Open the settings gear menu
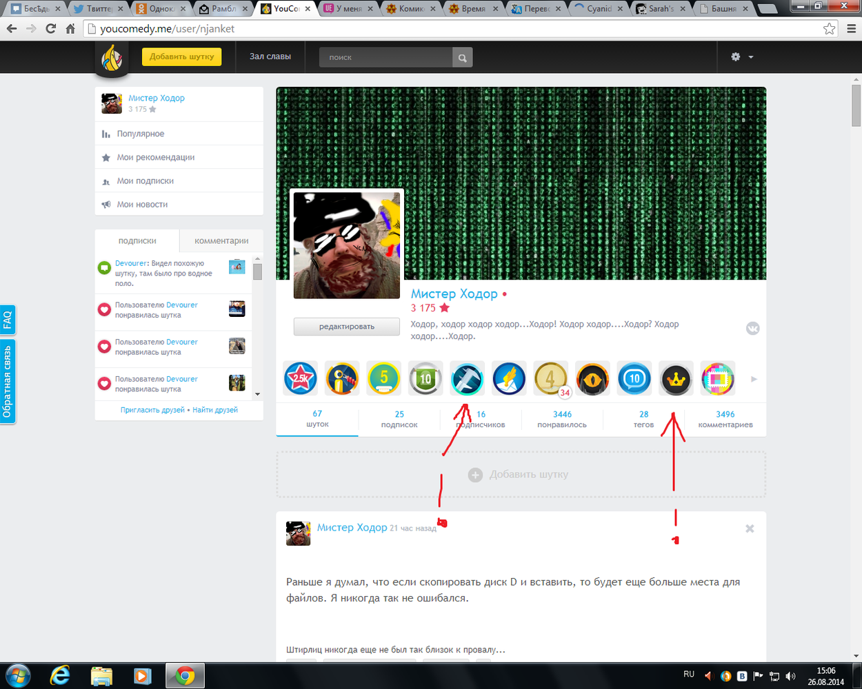This screenshot has width=862, height=689. tap(742, 57)
